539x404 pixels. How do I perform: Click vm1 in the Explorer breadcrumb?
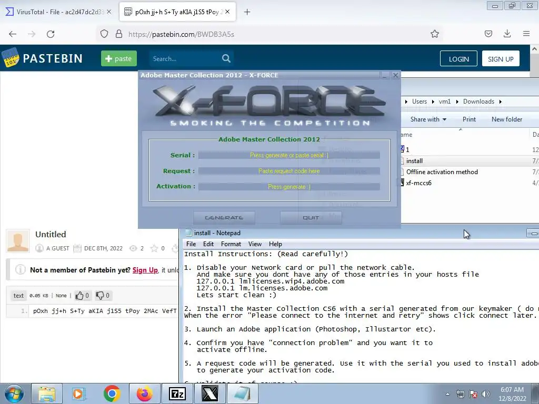coord(444,102)
